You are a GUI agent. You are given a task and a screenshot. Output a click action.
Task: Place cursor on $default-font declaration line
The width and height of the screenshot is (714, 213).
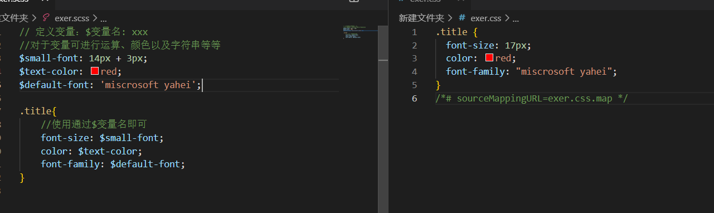click(110, 85)
